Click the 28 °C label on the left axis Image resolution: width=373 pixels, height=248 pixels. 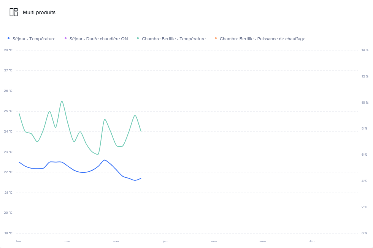8,50
